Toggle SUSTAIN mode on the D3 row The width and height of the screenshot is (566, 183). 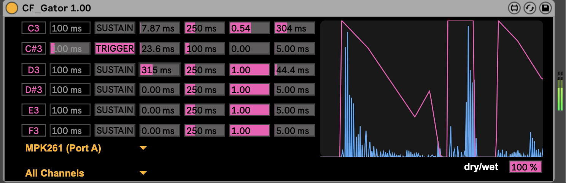click(x=114, y=70)
